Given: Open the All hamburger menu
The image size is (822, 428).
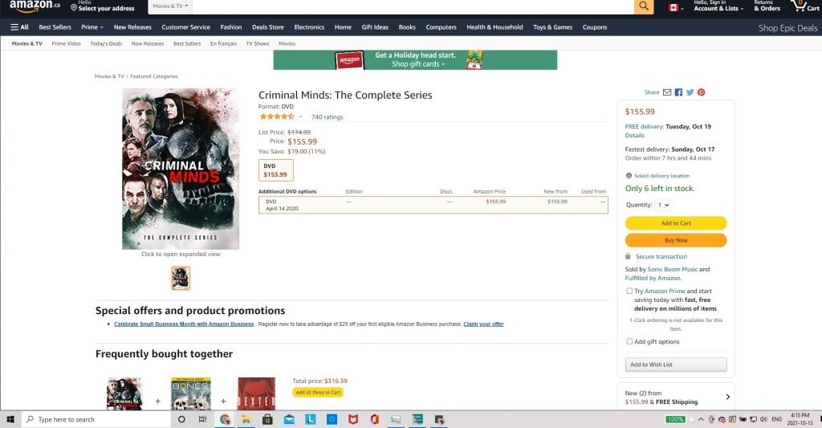Looking at the screenshot, I should point(20,27).
